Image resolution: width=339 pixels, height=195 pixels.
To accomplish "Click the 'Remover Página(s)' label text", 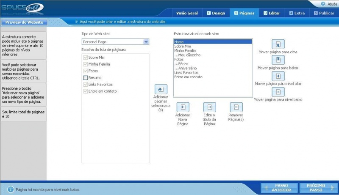I will (236, 117).
